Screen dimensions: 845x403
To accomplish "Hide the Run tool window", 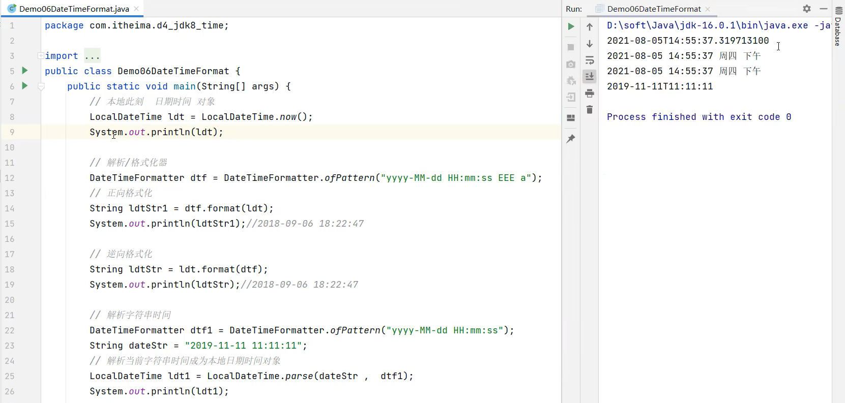I will (x=824, y=9).
